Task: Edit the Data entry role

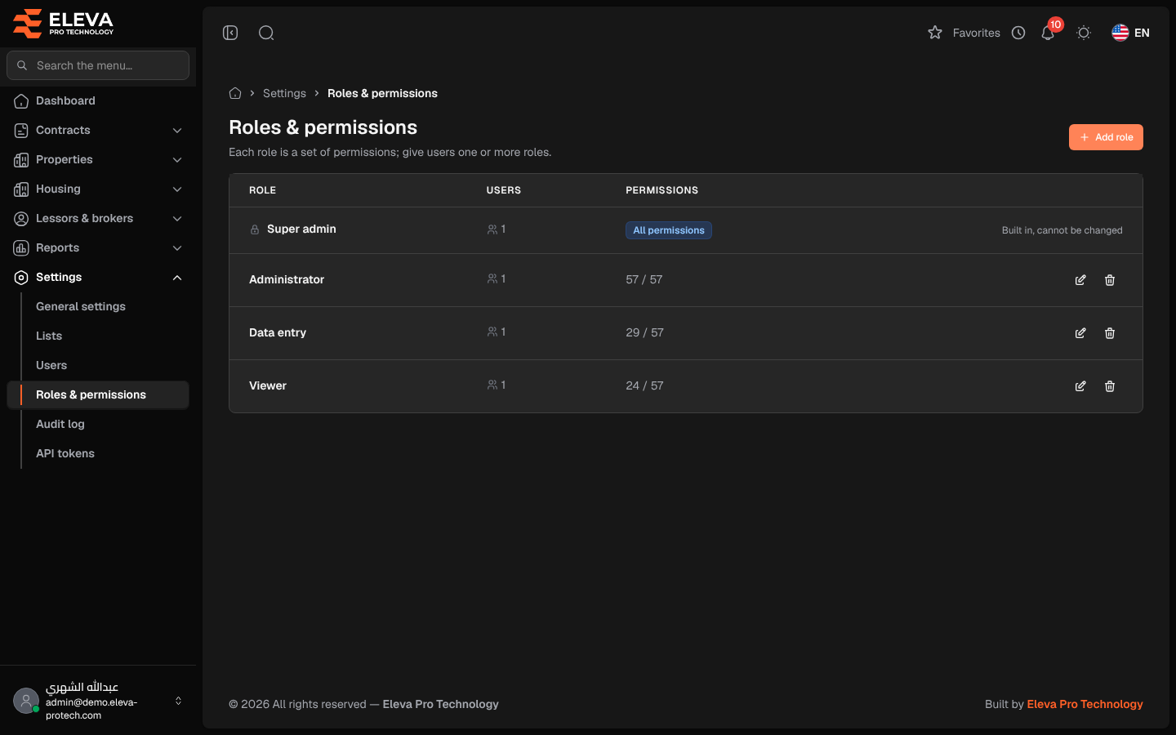Action: coord(1080,333)
